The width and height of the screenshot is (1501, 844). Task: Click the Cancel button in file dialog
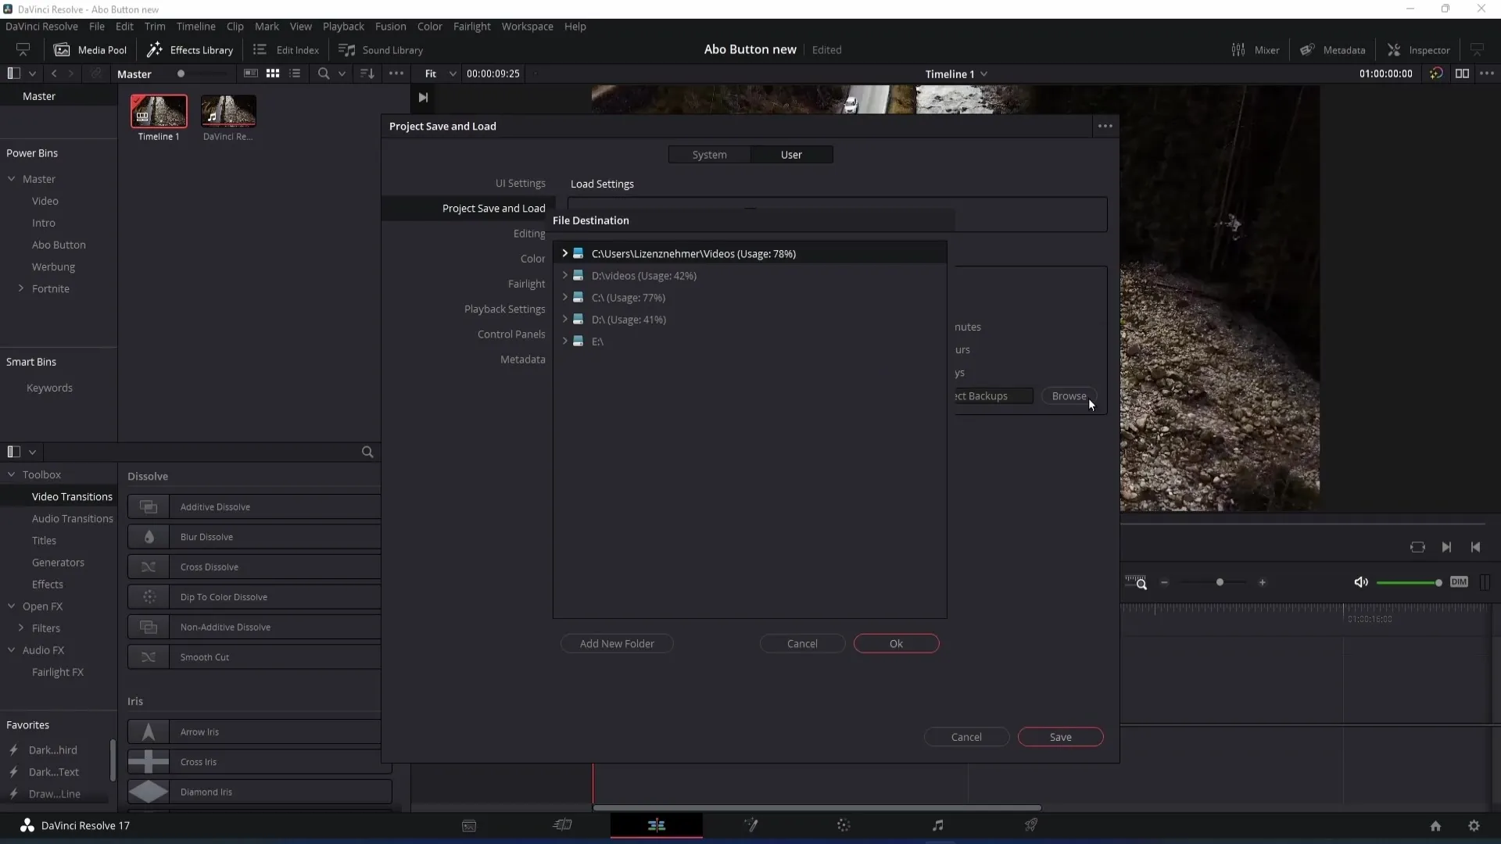point(804,643)
